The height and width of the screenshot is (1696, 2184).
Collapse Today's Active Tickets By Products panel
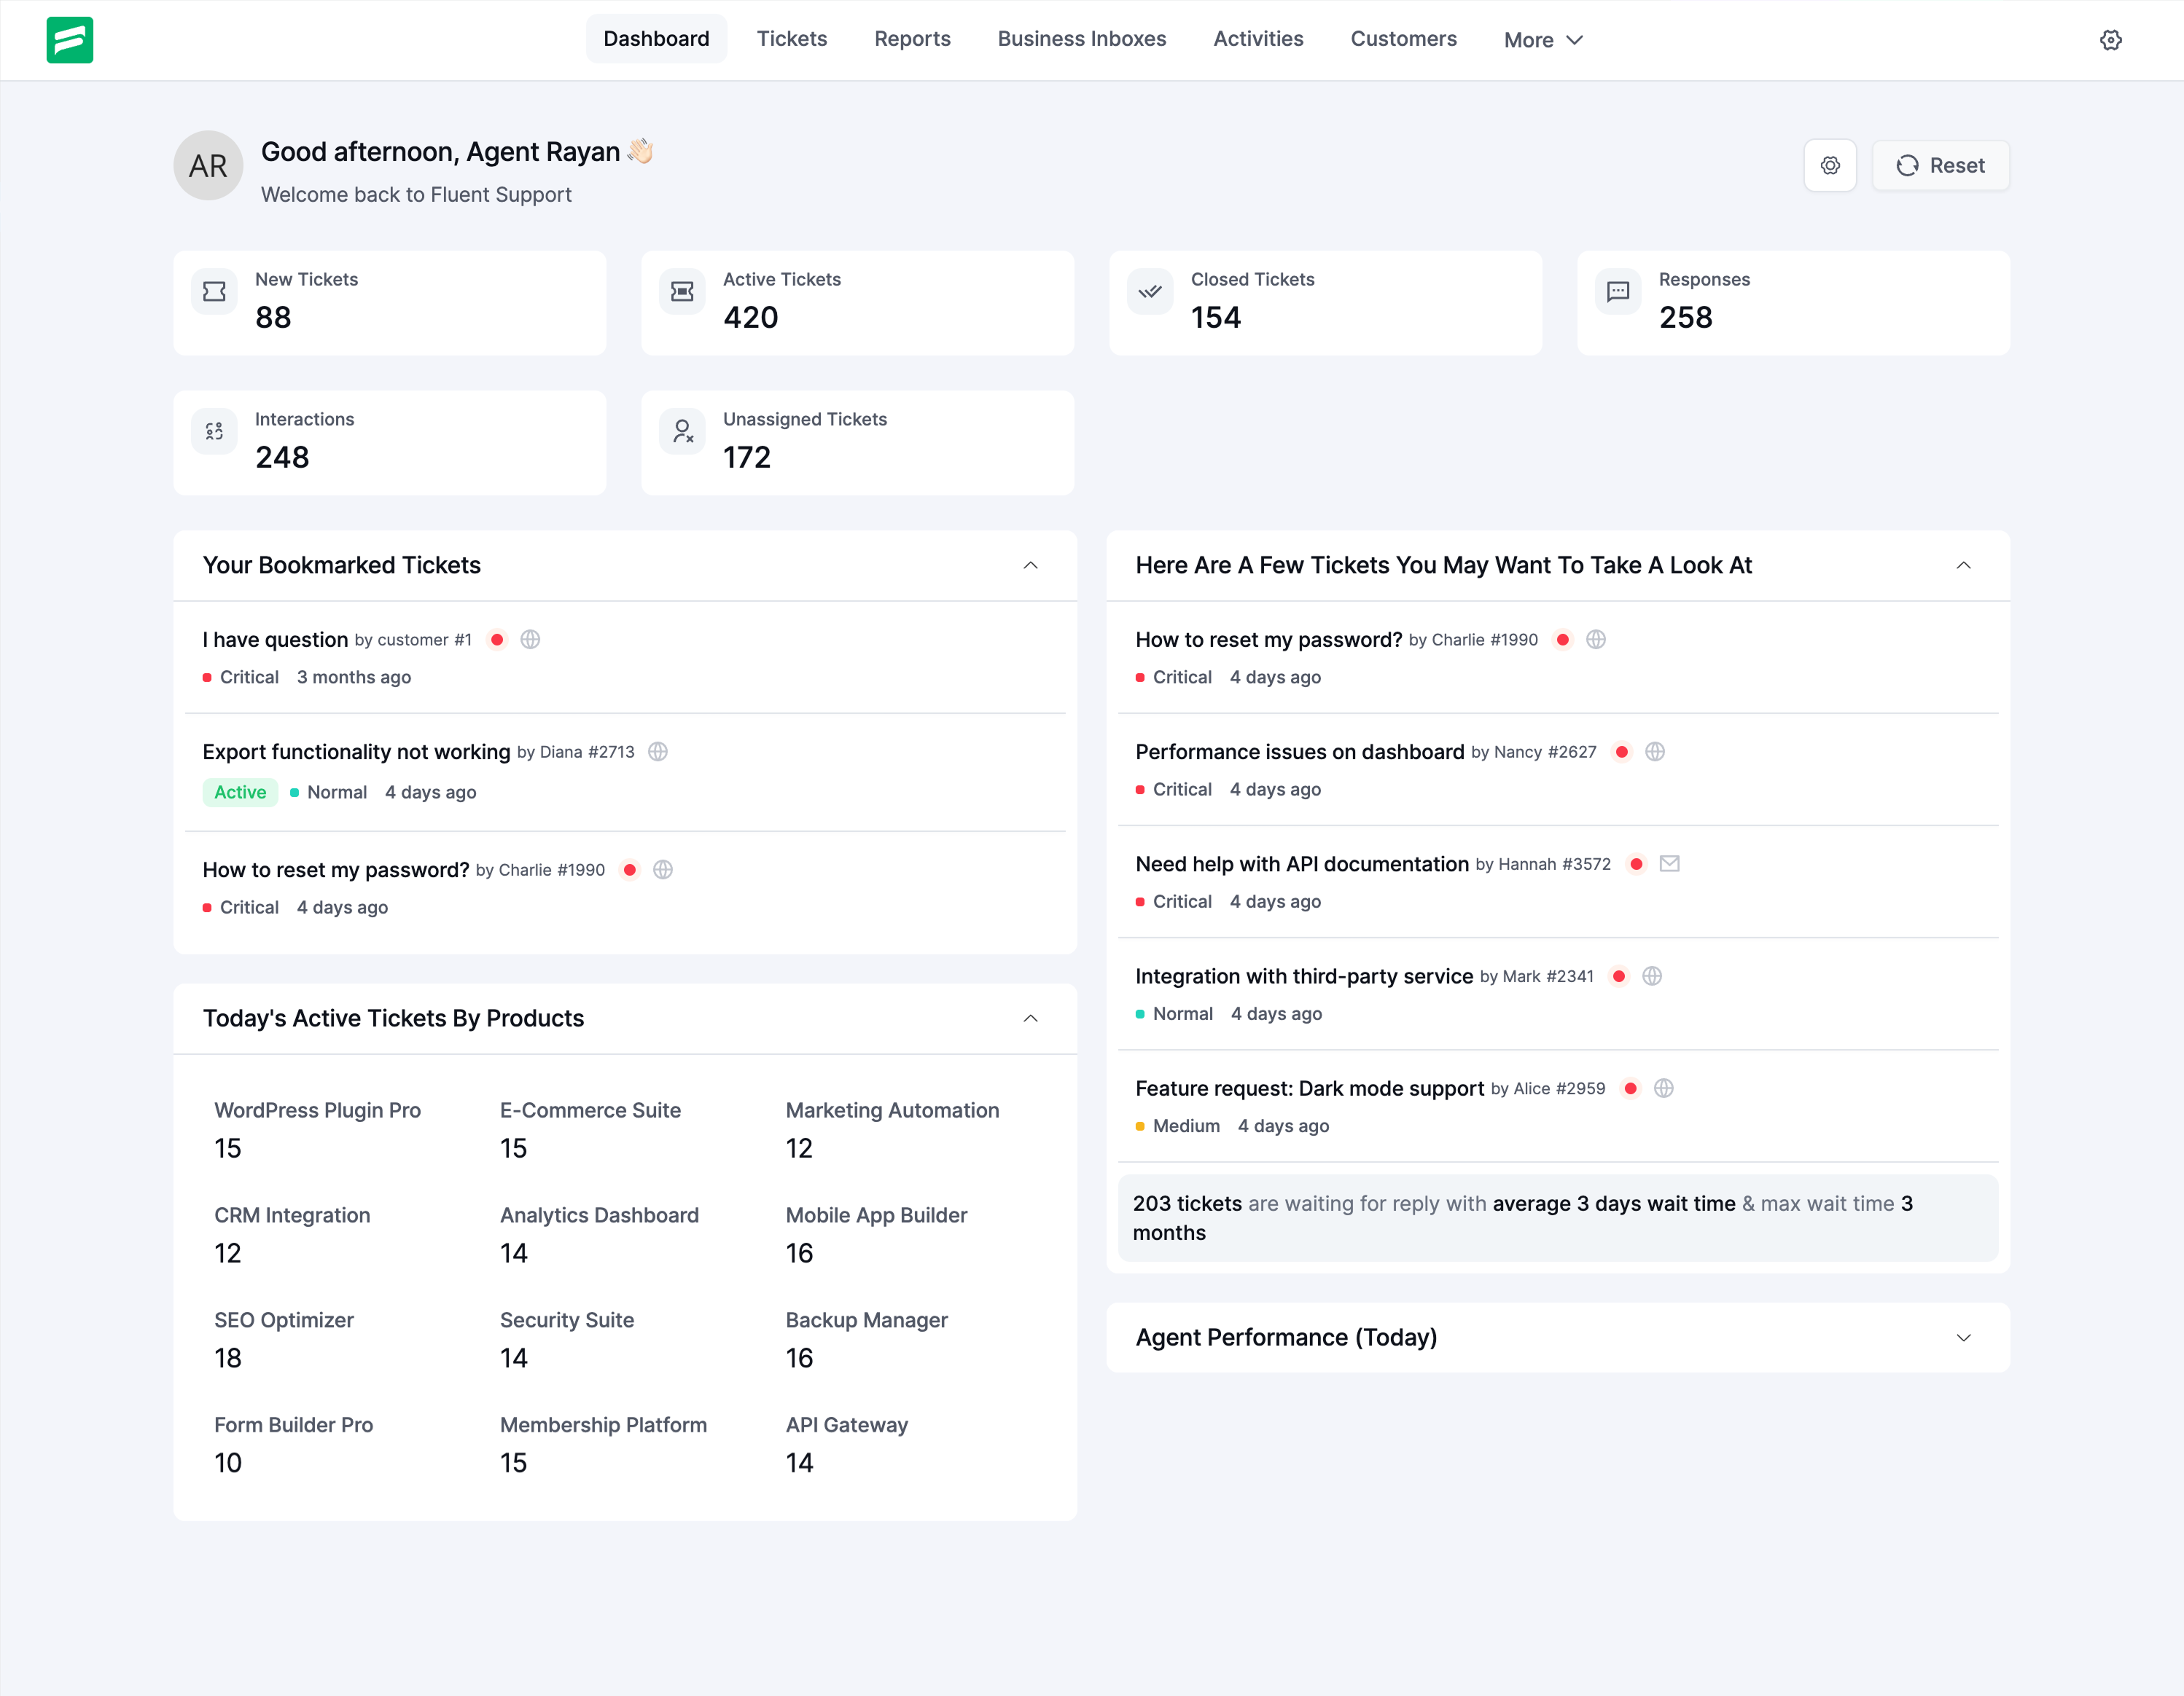[x=1030, y=1018]
